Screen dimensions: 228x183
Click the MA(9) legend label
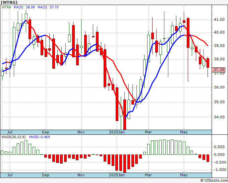[x=18, y=7]
